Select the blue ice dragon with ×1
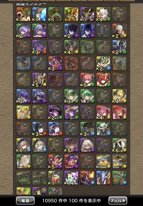Screen dimensions: 143x206 coord(39,14)
